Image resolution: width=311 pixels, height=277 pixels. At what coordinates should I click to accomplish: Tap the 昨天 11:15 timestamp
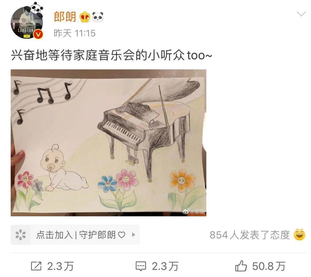75,33
